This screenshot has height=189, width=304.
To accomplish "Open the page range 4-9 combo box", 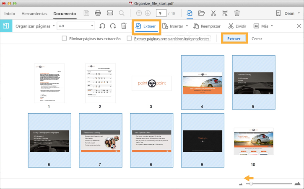I will click(x=76, y=26).
